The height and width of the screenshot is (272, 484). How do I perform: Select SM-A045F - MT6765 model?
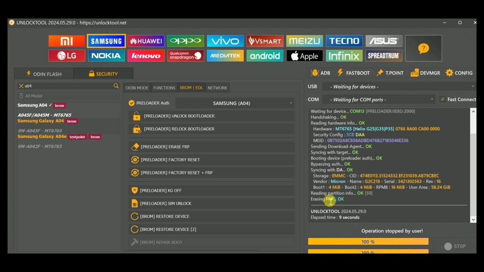(40, 131)
